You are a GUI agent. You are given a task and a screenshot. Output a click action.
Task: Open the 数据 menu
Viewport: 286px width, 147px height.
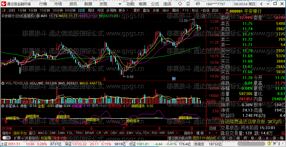pos(88,4)
